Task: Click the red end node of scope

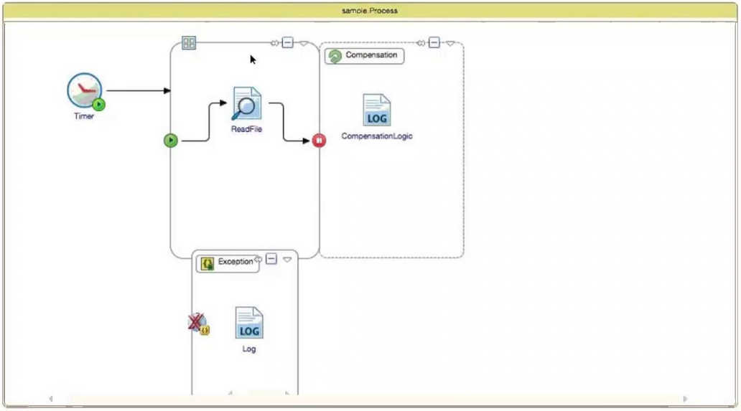Action: click(x=319, y=141)
